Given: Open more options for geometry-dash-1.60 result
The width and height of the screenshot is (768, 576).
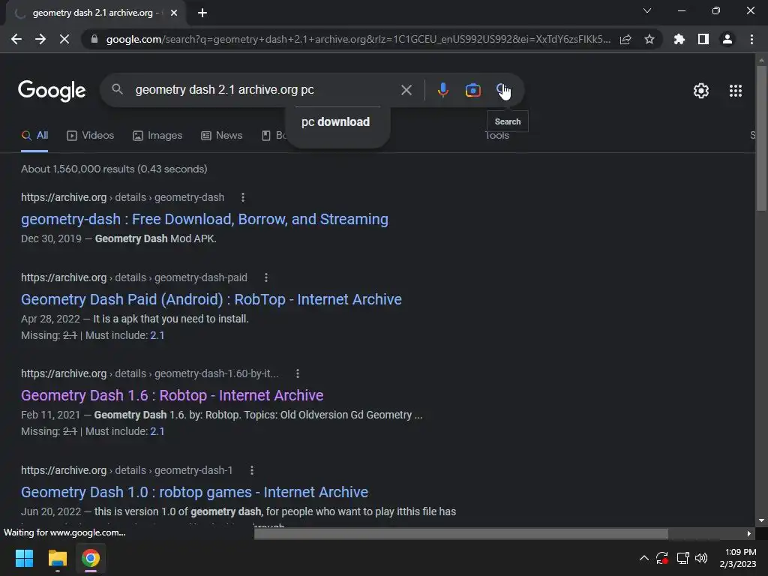Looking at the screenshot, I should 297,373.
